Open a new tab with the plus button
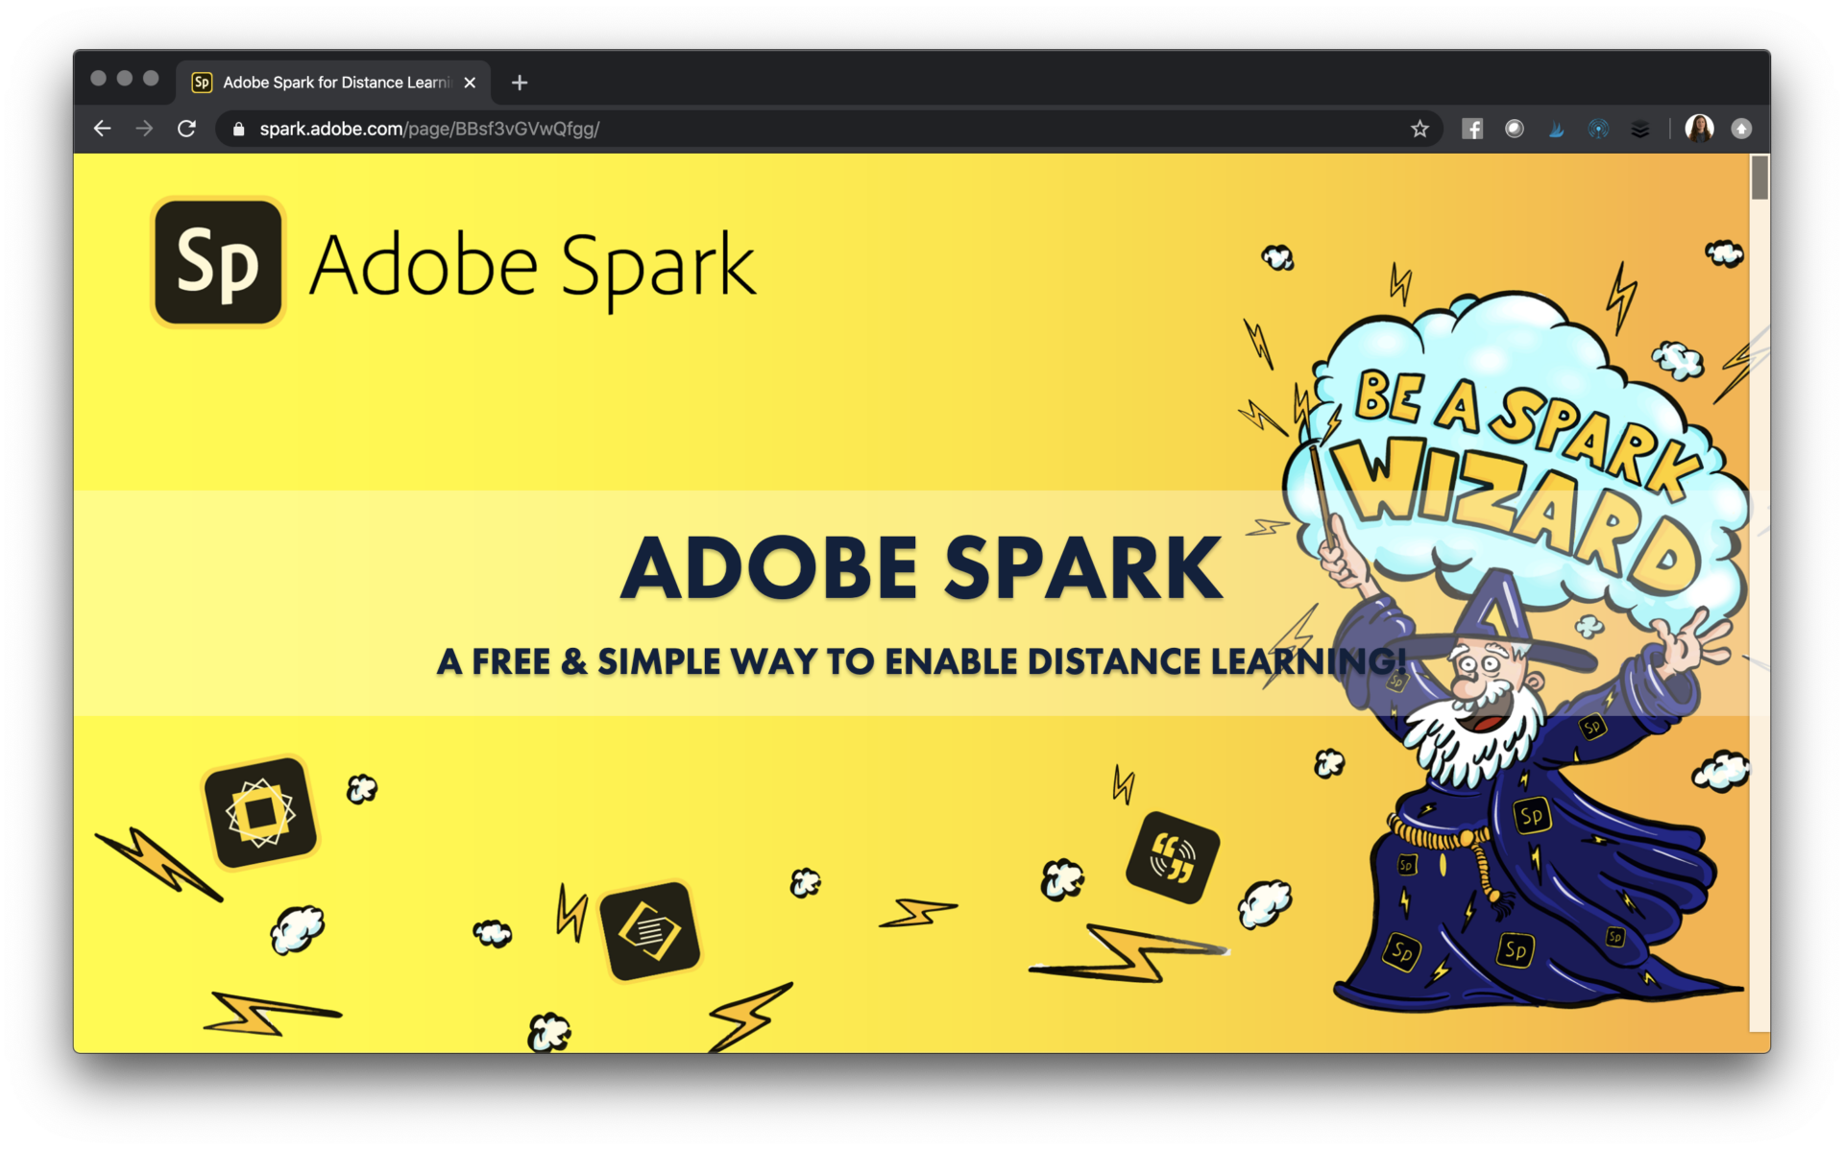This screenshot has width=1844, height=1150. [519, 83]
